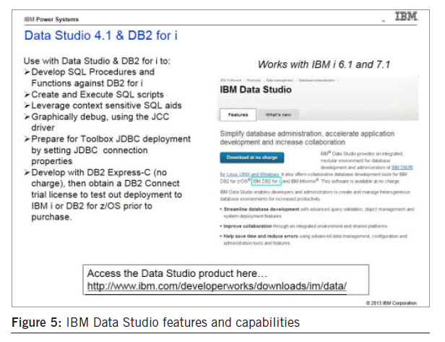Viewport: 445px width, 342px height.
Task: Click 'Graphically debug, using the JCC' line
Action: (x=100, y=116)
